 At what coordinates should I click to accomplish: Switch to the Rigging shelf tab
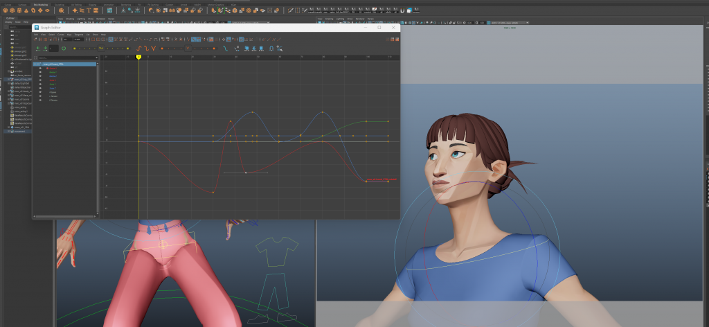91,5
